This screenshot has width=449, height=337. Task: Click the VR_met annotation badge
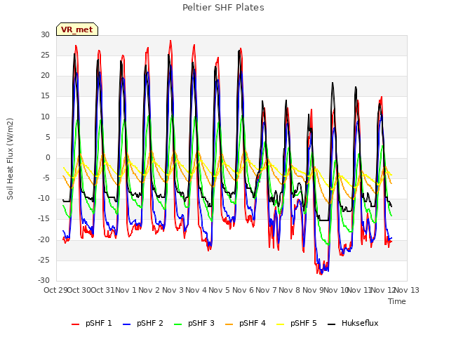[77, 29]
